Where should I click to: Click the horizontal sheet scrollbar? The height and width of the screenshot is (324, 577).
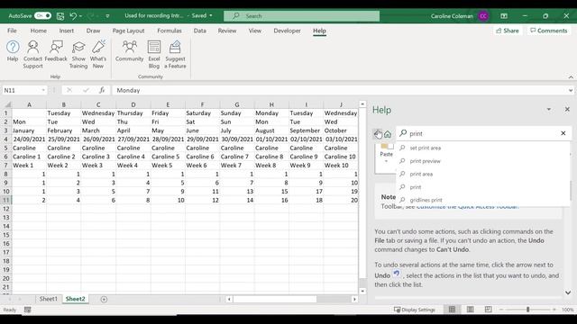275,300
